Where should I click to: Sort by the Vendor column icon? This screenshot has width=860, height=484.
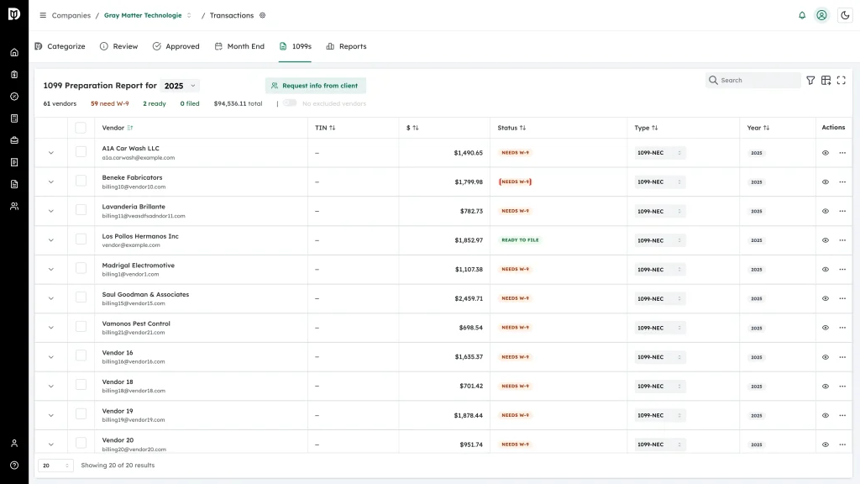tap(130, 128)
